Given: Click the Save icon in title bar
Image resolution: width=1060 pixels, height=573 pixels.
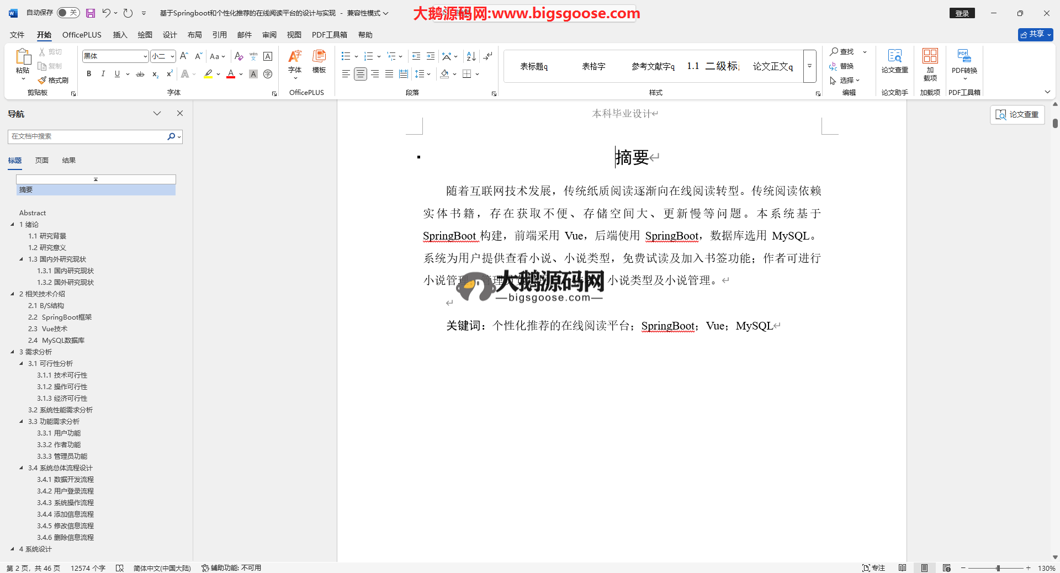Looking at the screenshot, I should 91,13.
